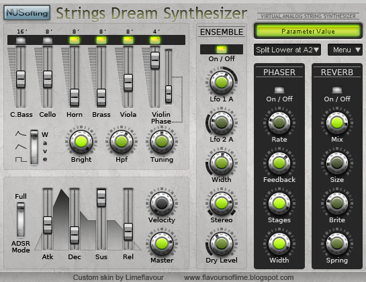
Task: Click the Phaser Feedback knob
Action: [x=279, y=163]
